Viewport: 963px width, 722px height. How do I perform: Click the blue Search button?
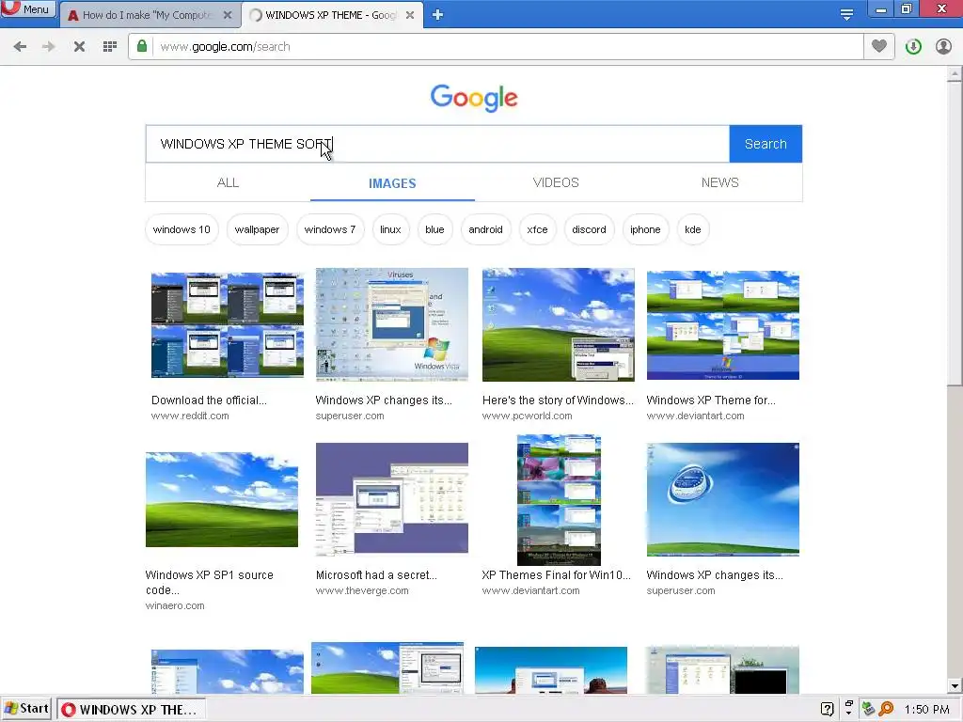click(766, 144)
